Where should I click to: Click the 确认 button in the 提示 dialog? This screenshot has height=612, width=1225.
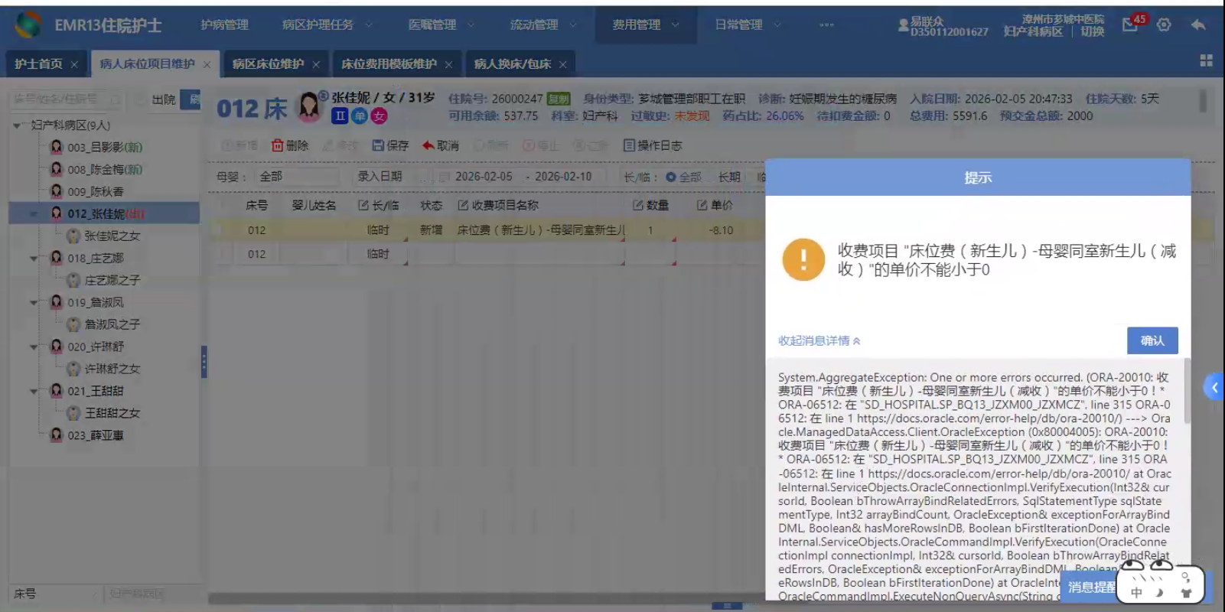(1152, 340)
